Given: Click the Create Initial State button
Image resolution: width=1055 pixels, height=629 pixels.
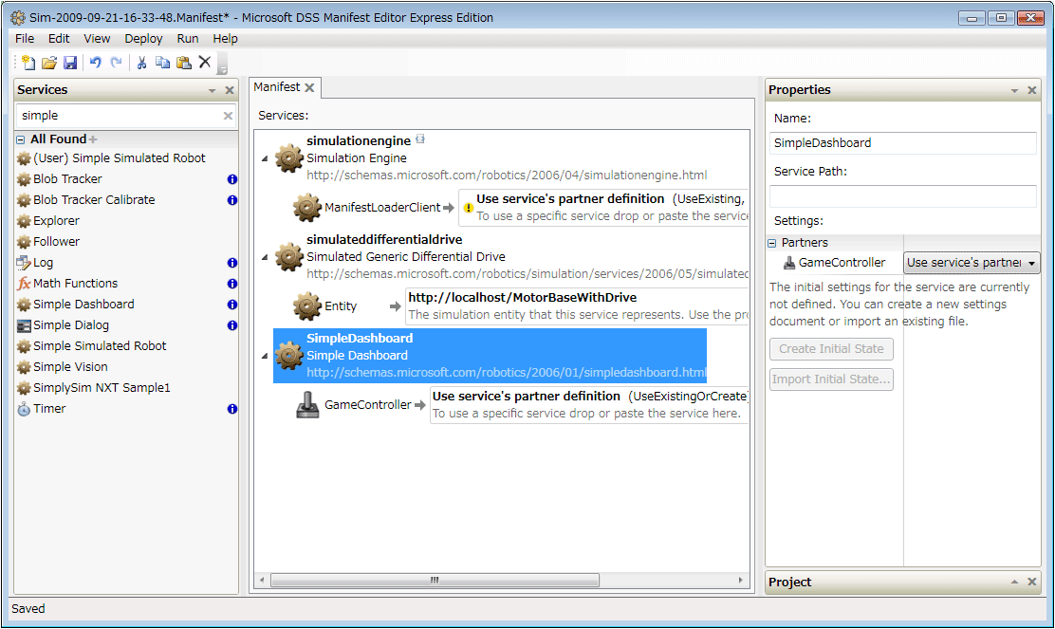Looking at the screenshot, I should coord(831,349).
